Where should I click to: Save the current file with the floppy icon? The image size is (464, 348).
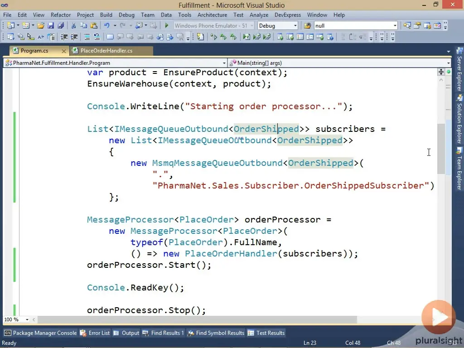click(51, 26)
